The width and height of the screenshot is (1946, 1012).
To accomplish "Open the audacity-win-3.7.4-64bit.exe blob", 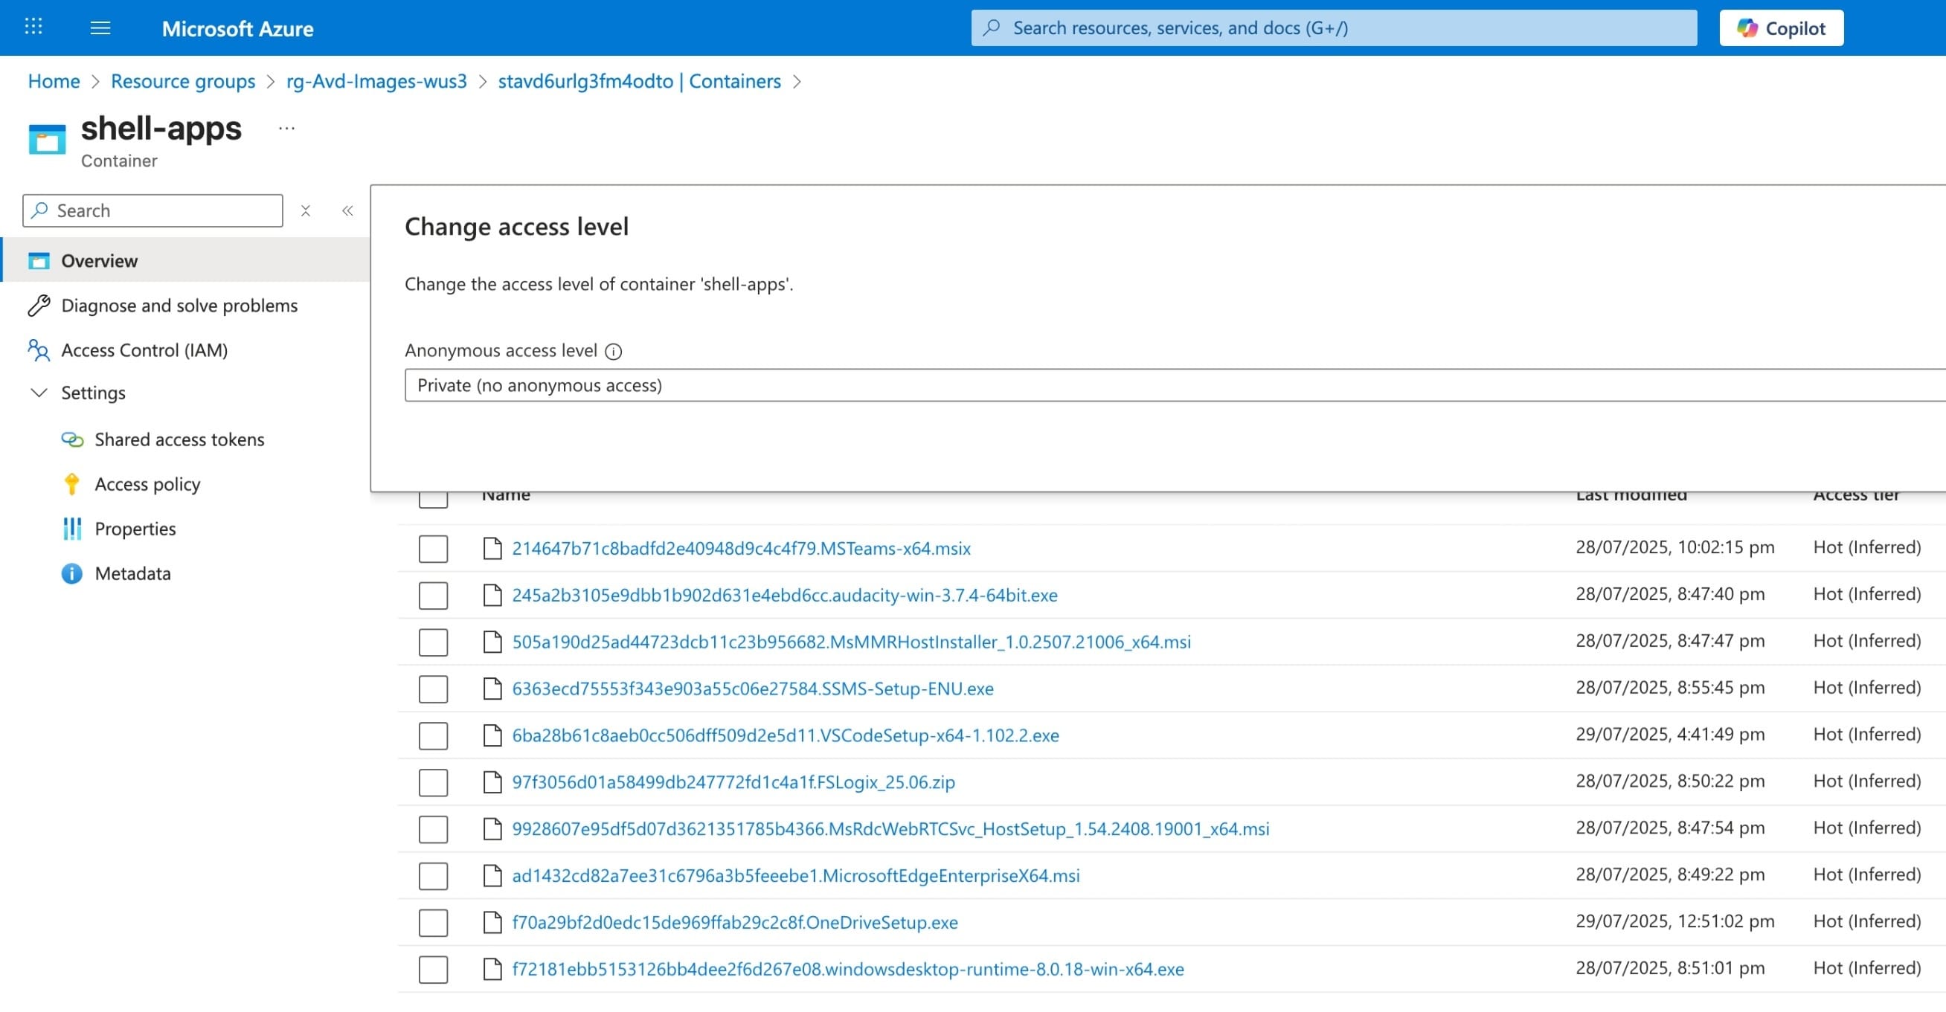I will (x=784, y=595).
